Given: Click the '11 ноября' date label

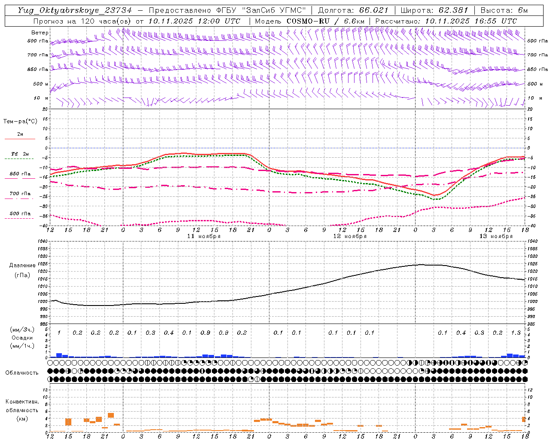Looking at the screenshot, I should [204, 236].
